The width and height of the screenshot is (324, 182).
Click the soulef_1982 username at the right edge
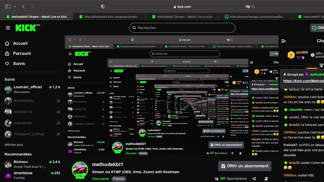pos(298,117)
